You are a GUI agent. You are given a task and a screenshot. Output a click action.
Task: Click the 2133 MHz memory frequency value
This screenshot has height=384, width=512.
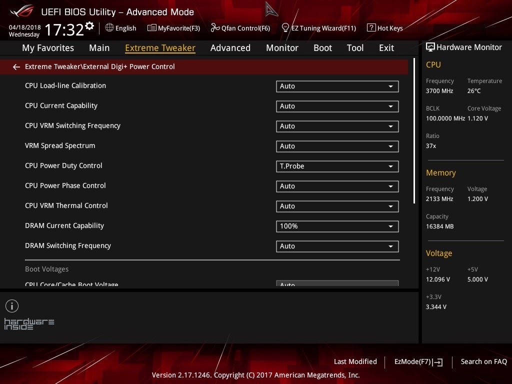point(439,199)
